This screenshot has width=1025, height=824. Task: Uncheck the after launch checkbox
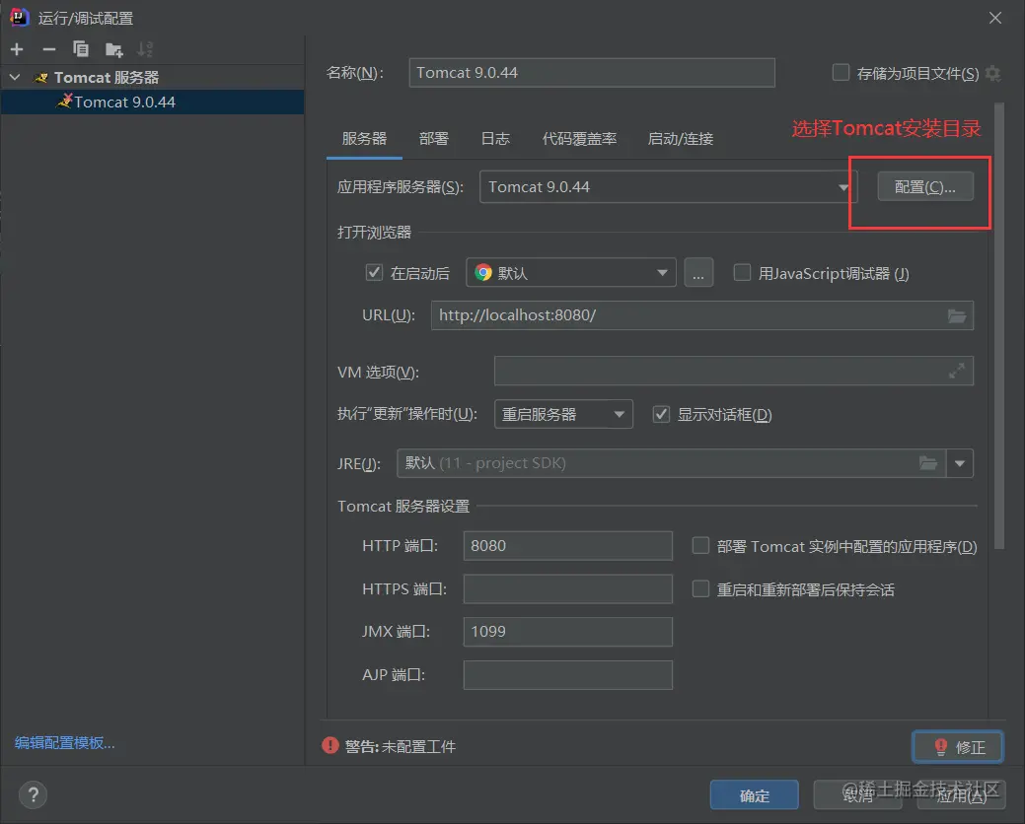tap(374, 273)
